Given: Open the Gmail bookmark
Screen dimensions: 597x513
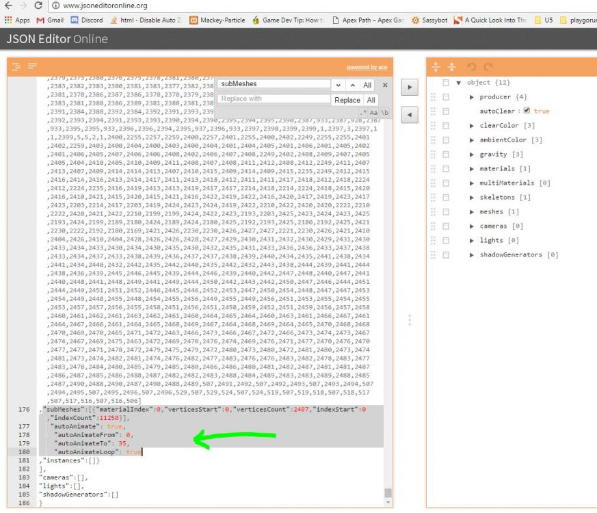Looking at the screenshot, I should tap(50, 21).
